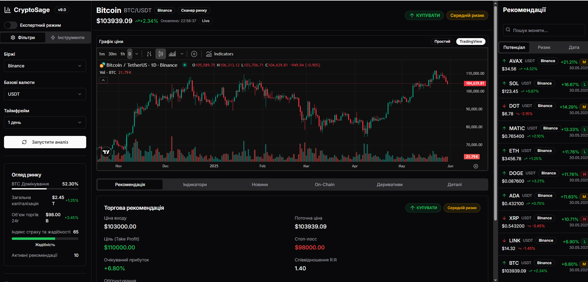
Task: Switch to the Індикатори tab
Action: [195, 185]
